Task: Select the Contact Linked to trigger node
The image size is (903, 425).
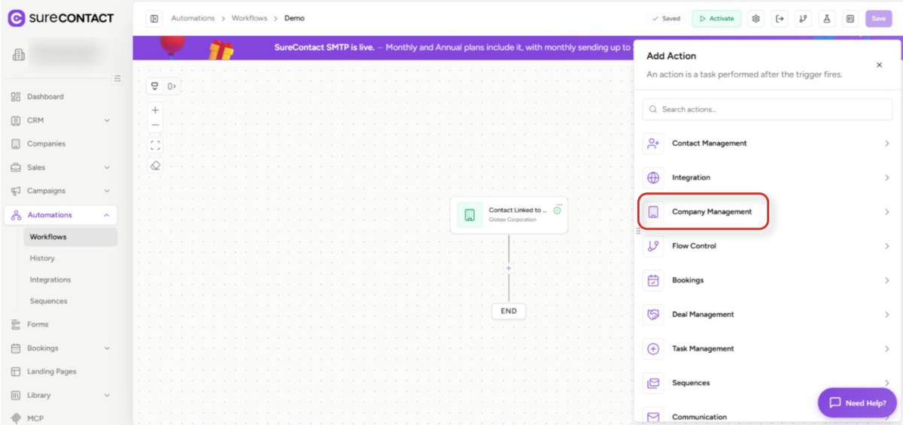Action: (x=509, y=216)
